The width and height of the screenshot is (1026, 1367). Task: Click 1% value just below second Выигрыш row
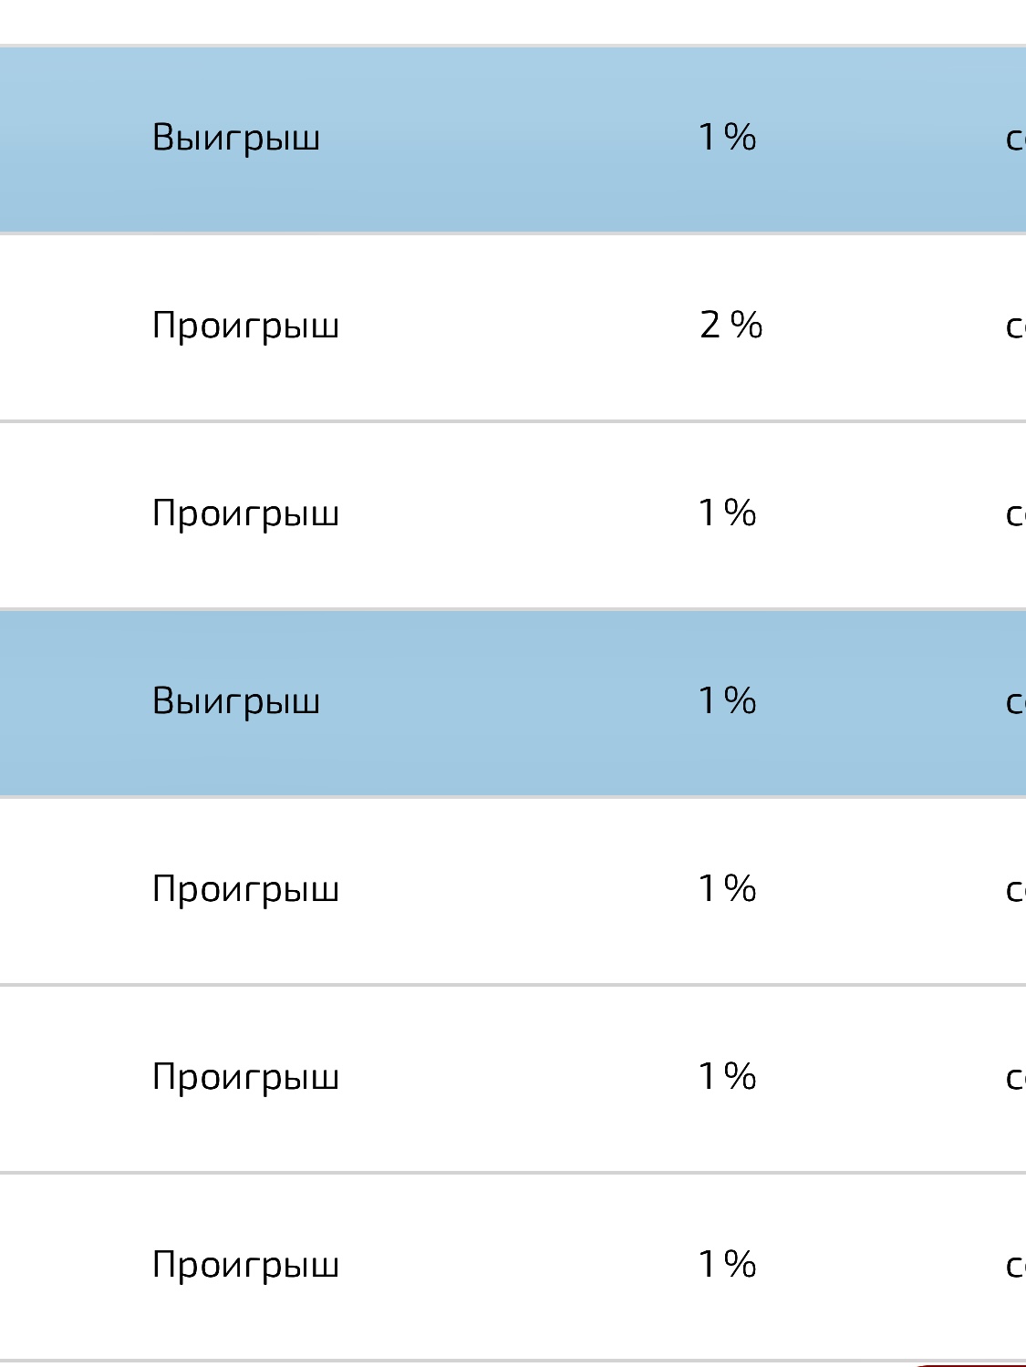[x=727, y=888]
